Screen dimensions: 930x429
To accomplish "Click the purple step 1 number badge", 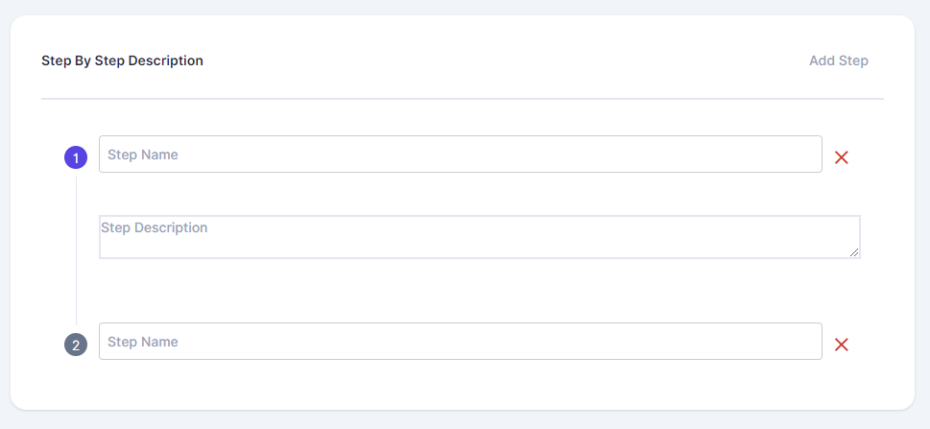I will (76, 157).
